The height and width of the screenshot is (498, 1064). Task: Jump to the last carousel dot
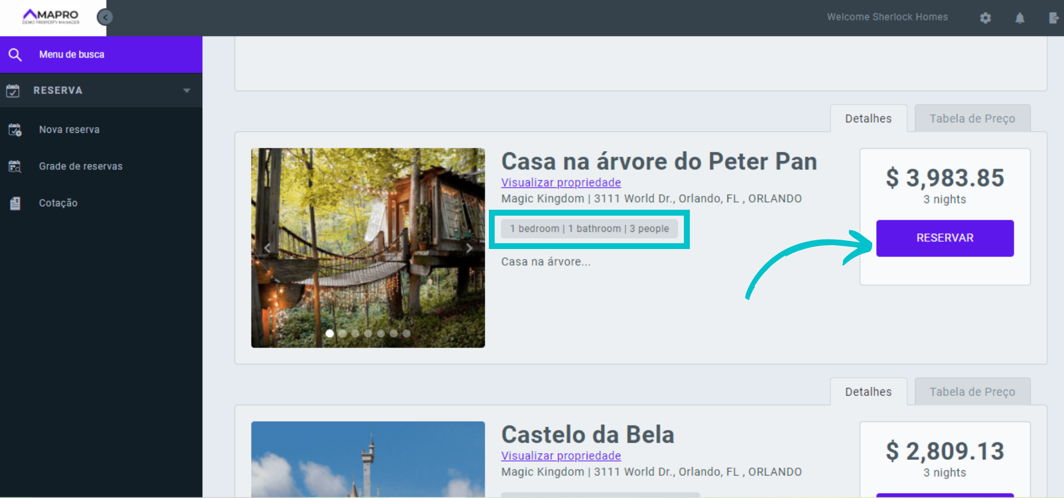click(406, 334)
